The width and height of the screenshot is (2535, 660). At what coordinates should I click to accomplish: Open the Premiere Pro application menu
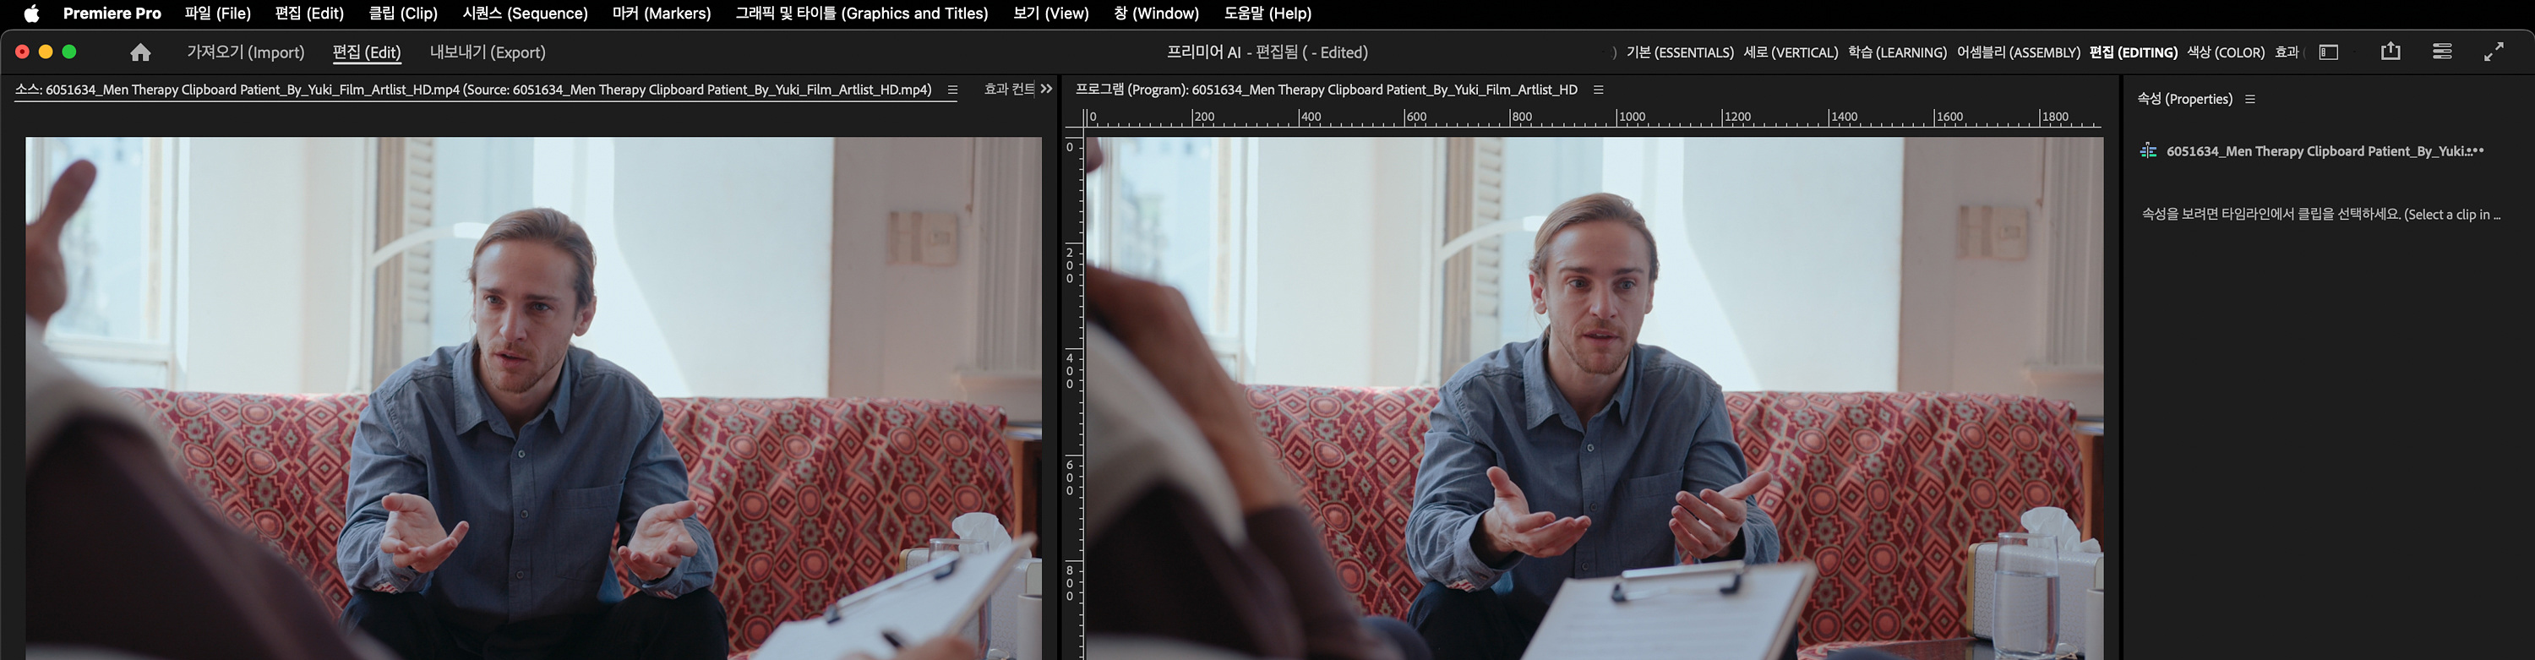(x=112, y=14)
